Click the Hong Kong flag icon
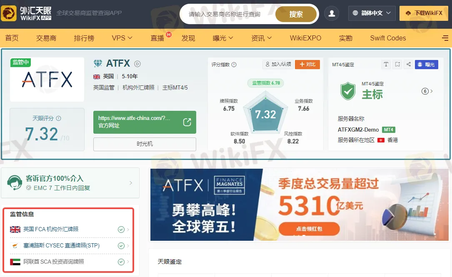Image resolution: width=452 pixels, height=277 pixels. coord(381,140)
